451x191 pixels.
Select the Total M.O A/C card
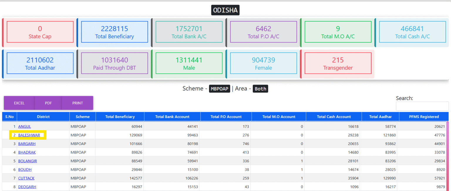338,32
